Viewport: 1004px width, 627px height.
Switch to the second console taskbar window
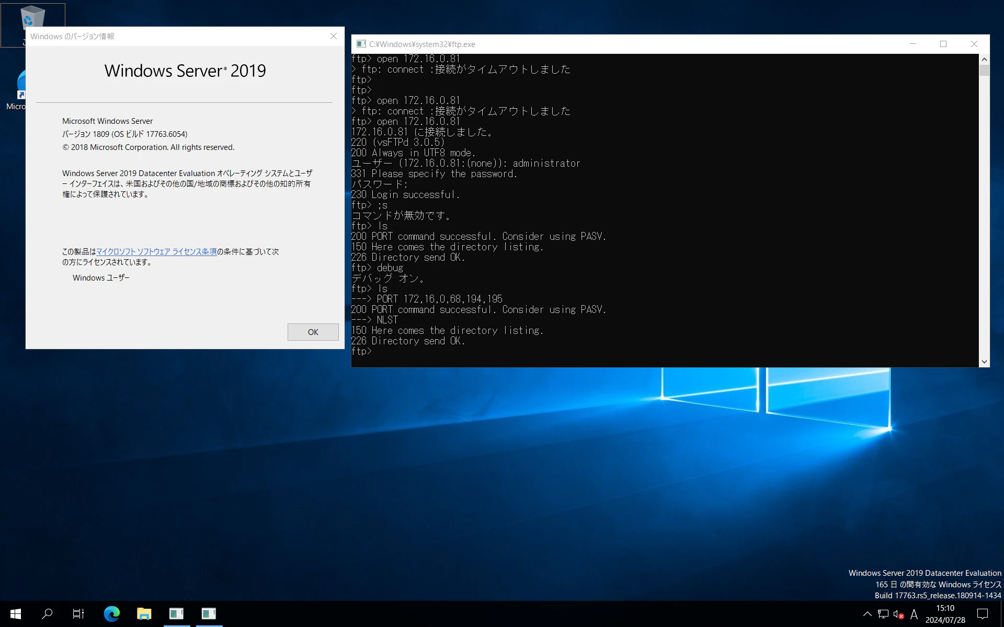(x=209, y=614)
